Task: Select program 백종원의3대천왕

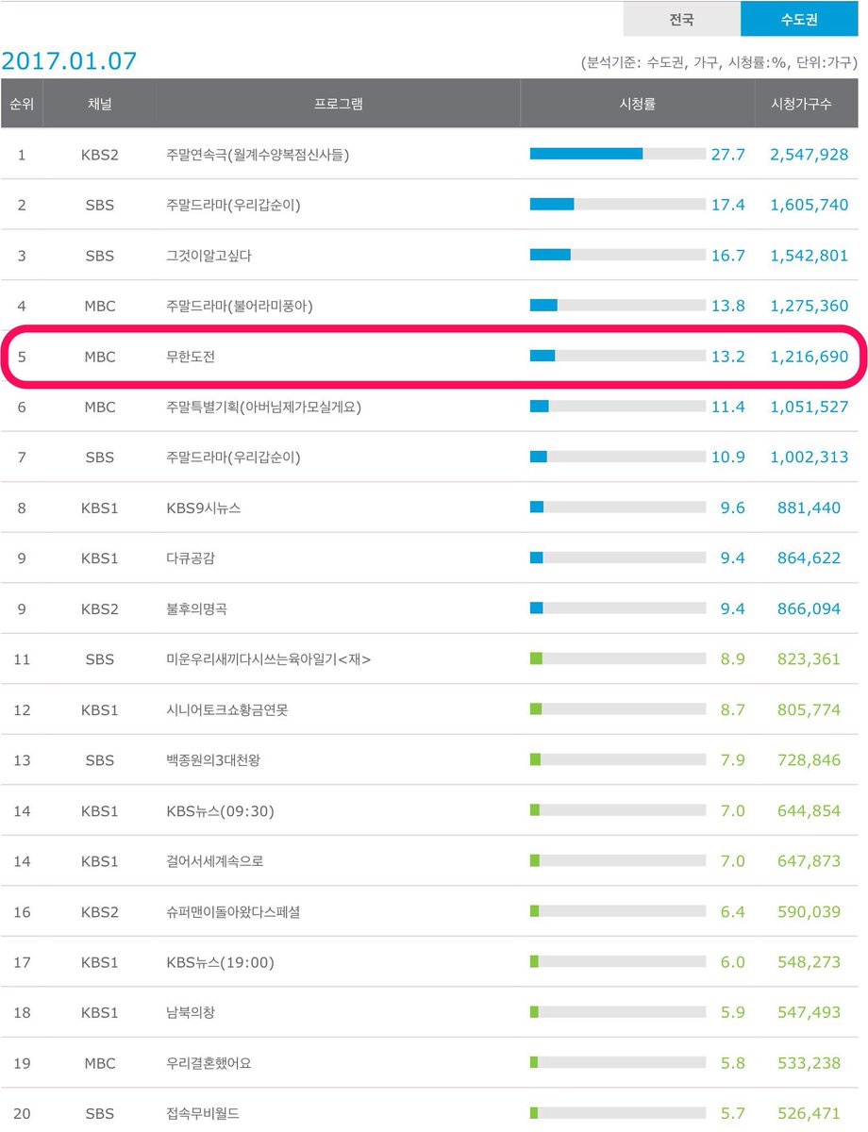Action: click(212, 760)
